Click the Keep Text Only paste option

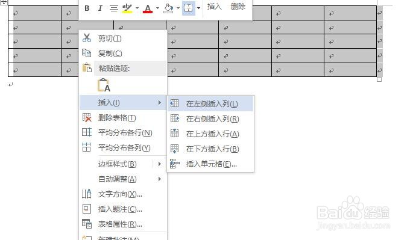coord(104,85)
